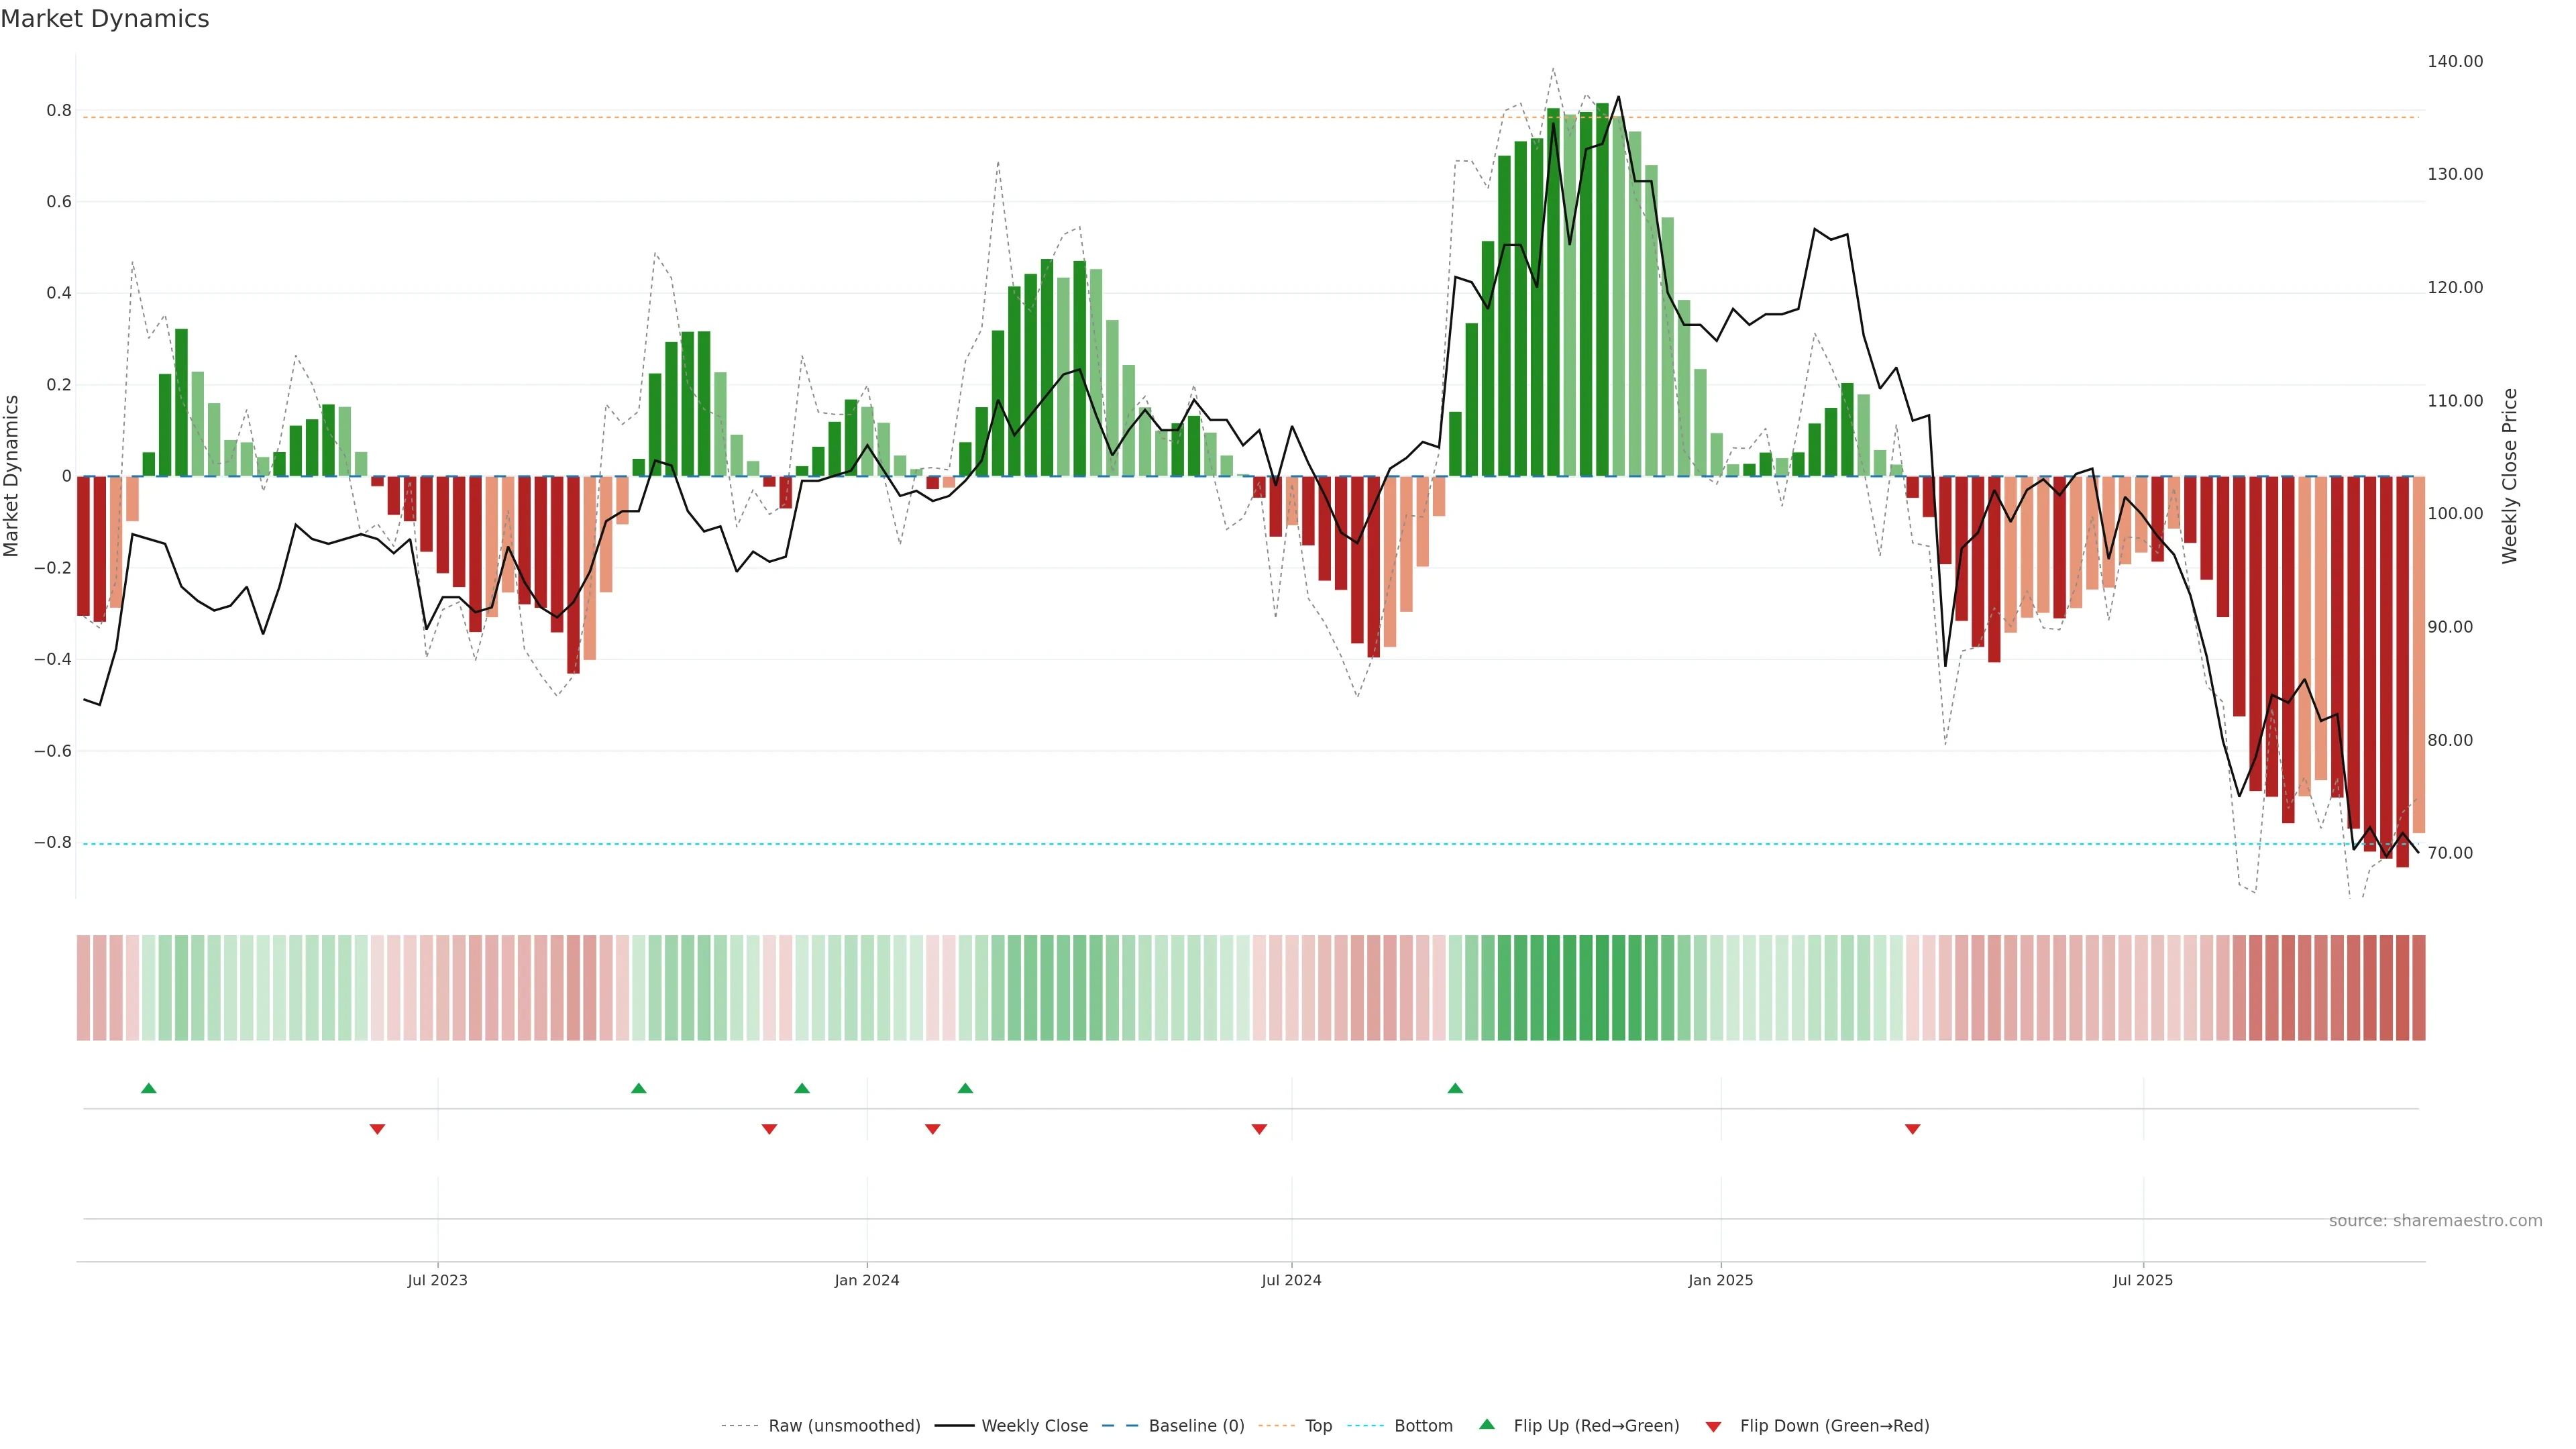The width and height of the screenshot is (2576, 1449).
Task: Click the red Flip Down marker just before Jul 2024
Action: pos(1259,1129)
